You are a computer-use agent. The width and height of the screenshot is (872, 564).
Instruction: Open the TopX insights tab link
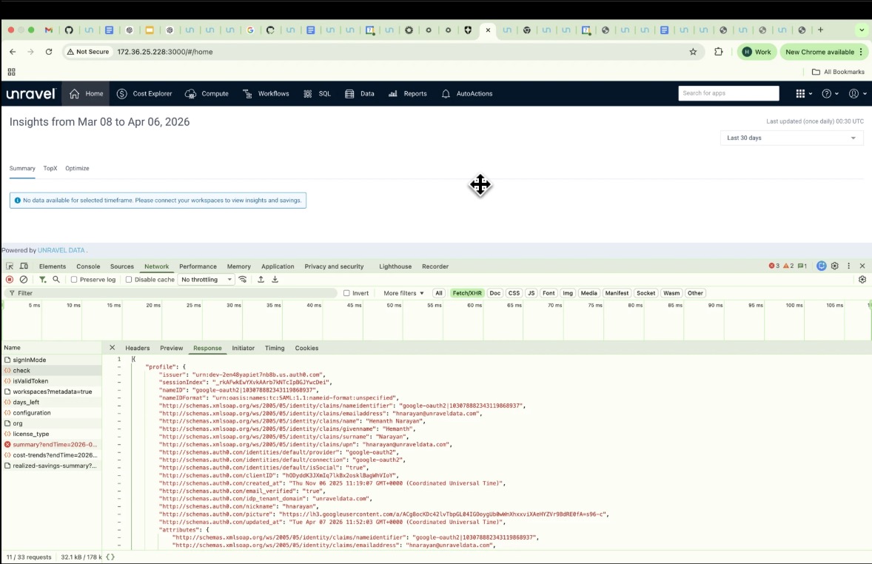coord(50,169)
